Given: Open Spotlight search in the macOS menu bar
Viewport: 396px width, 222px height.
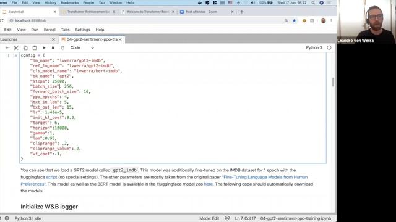Looking at the screenshot, I should coord(313,2).
